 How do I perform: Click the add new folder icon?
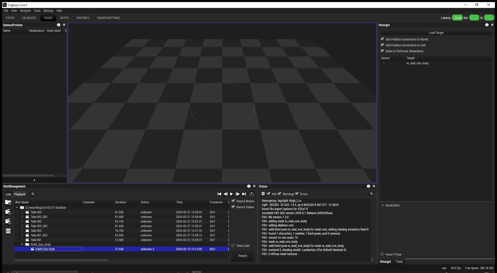8,203
